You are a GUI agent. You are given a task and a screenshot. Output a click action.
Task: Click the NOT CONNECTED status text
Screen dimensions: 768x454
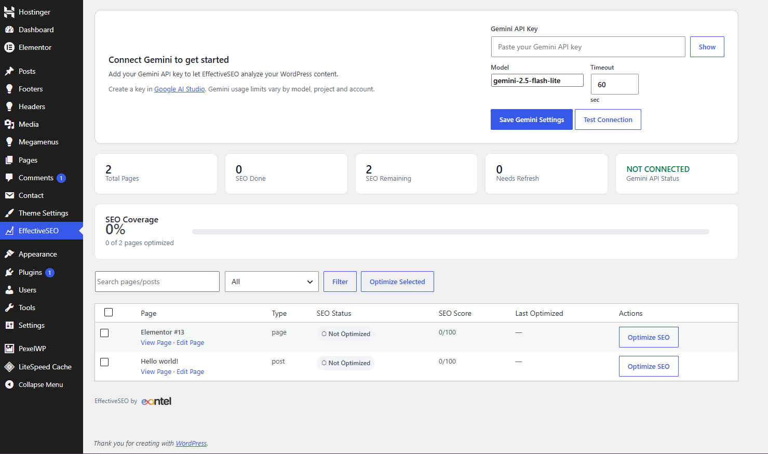click(658, 169)
